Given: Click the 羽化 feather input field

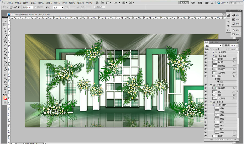Looking at the screenshot, I should coord(30,8).
